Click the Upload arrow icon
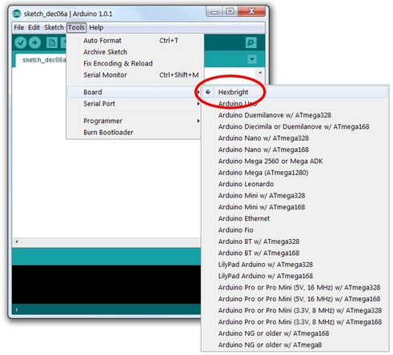 34,42
